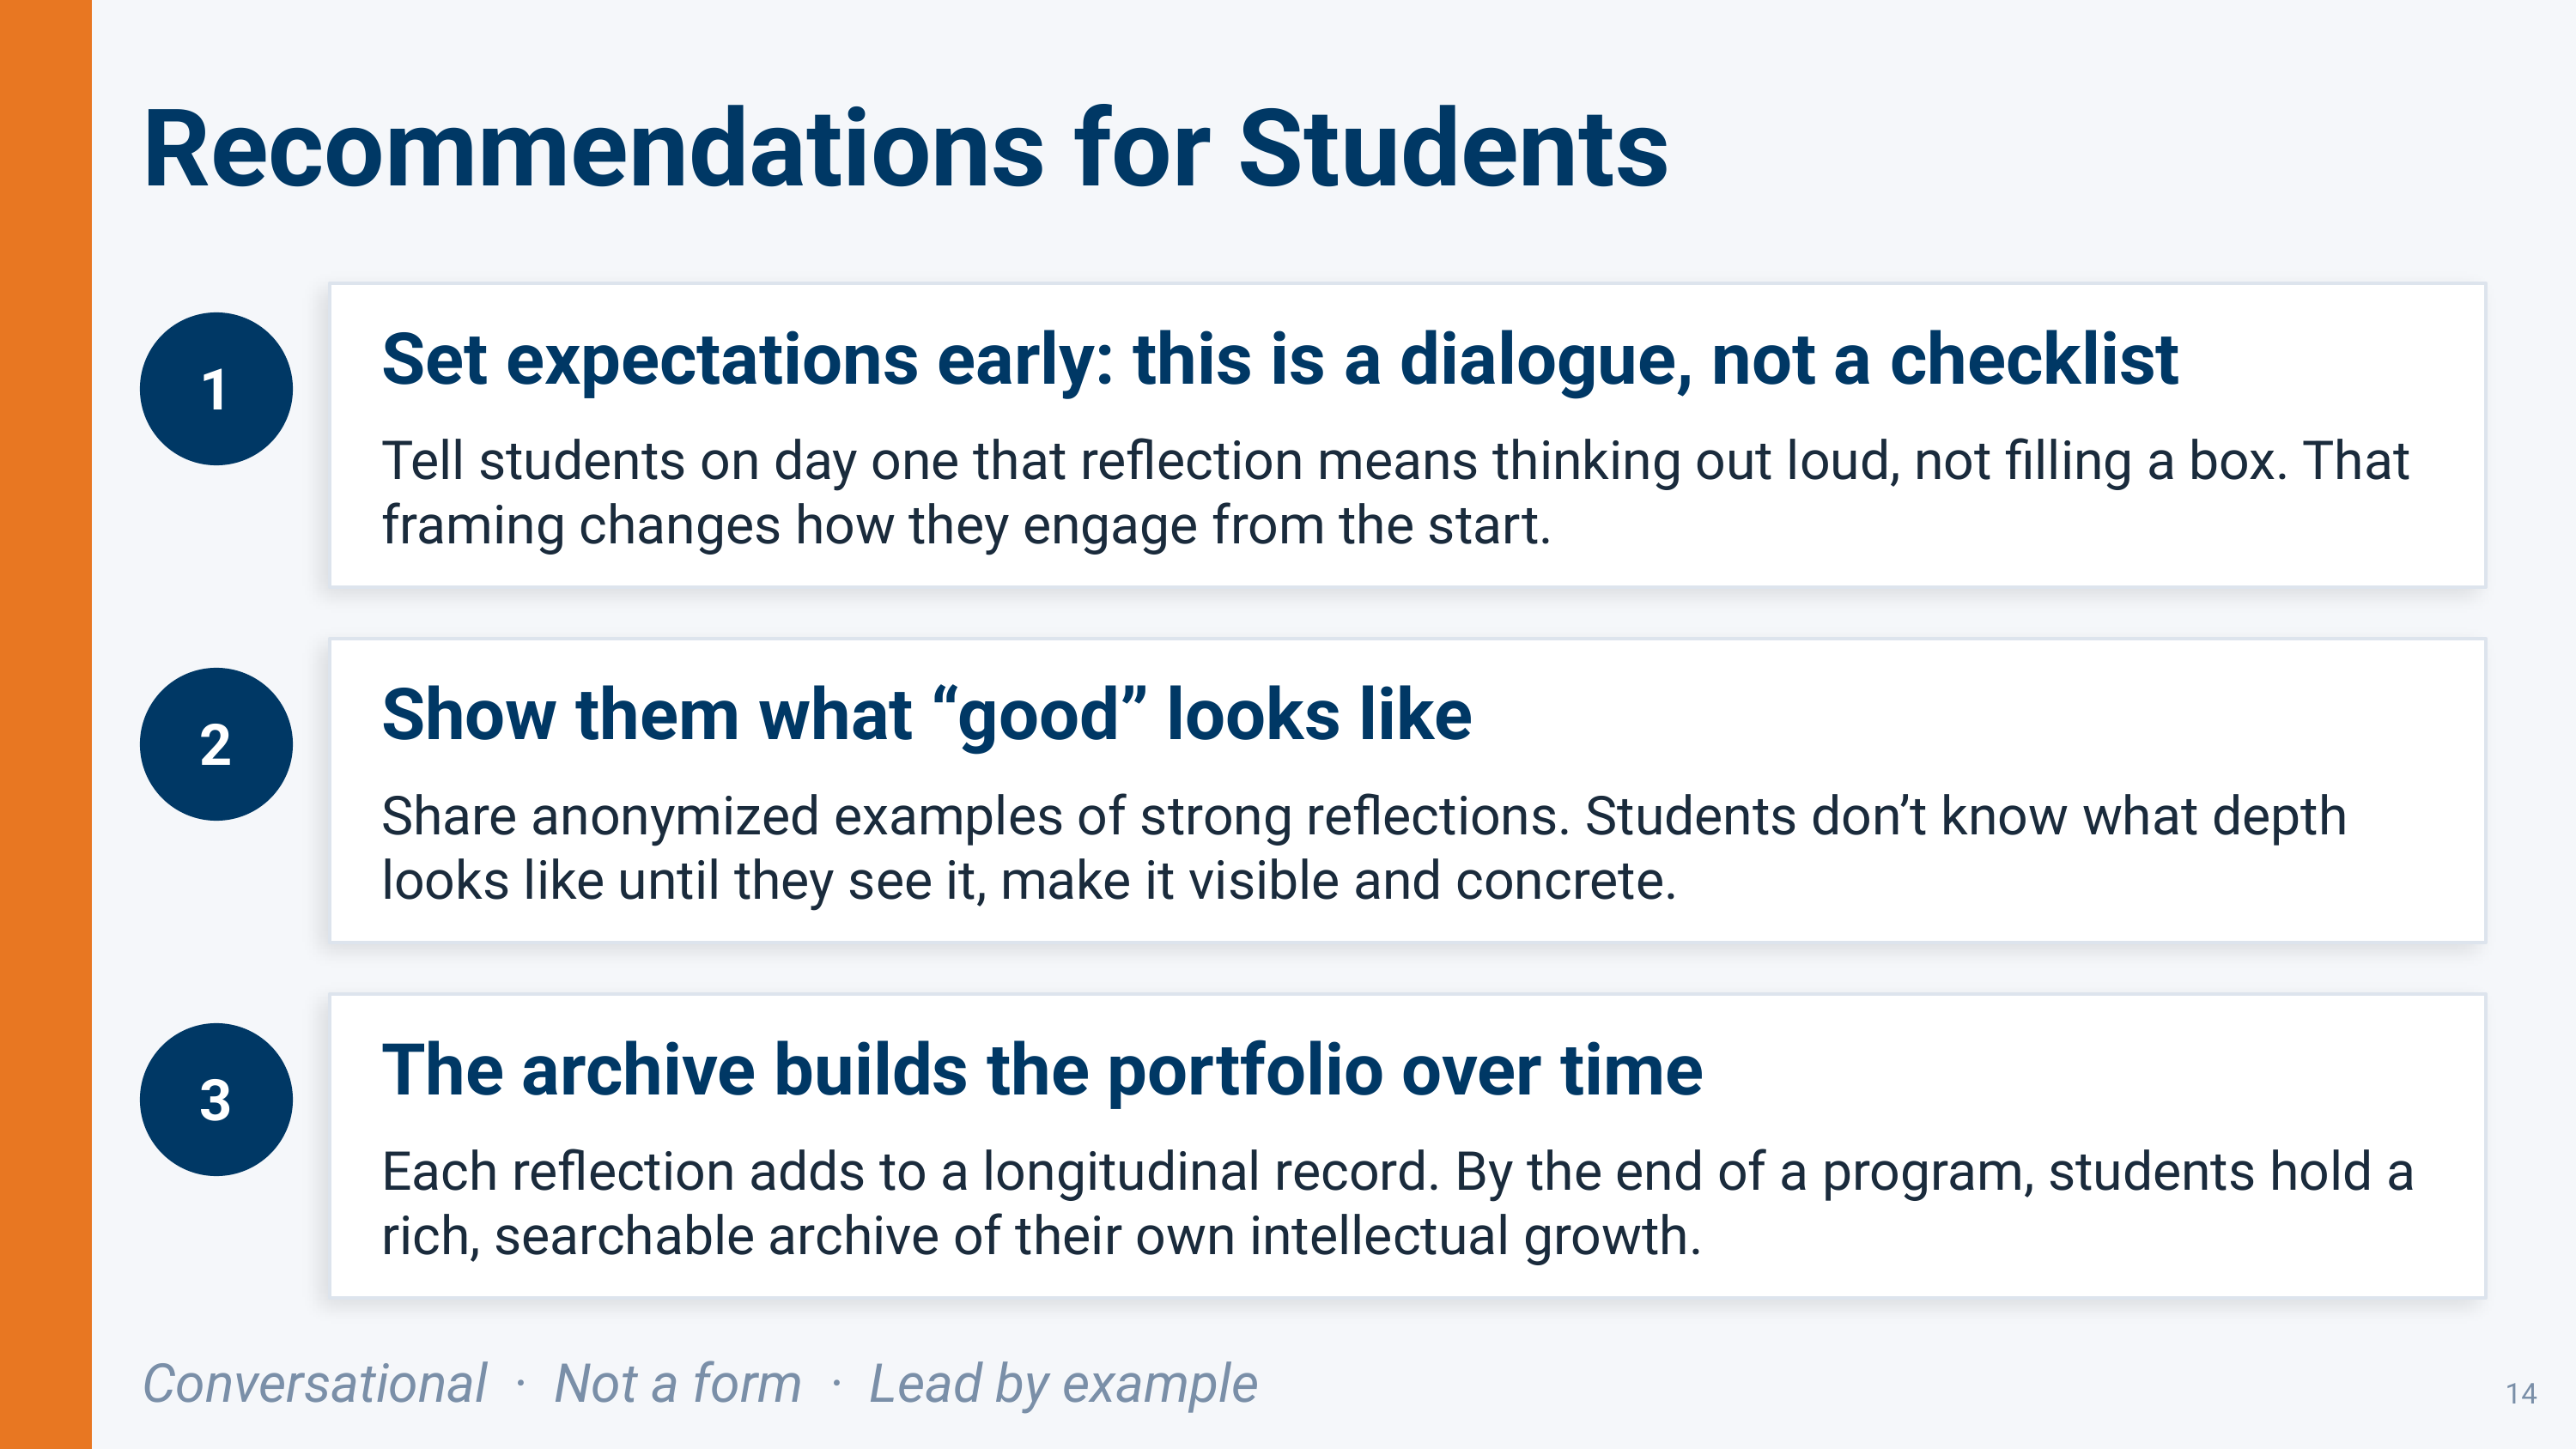Click the Conversational footer word
The height and width of the screenshot is (1449, 2576).
click(x=315, y=1384)
